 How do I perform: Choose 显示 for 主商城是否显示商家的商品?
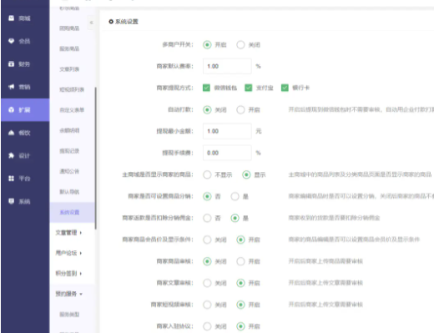tap(246, 174)
